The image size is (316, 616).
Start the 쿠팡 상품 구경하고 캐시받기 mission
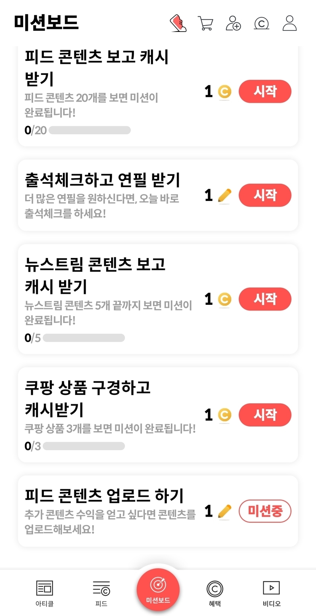point(265,415)
